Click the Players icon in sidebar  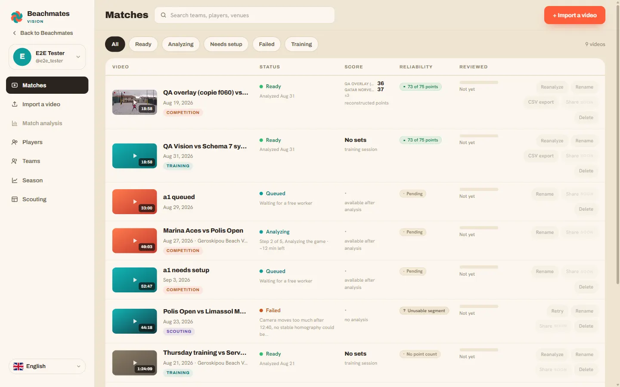tap(15, 142)
